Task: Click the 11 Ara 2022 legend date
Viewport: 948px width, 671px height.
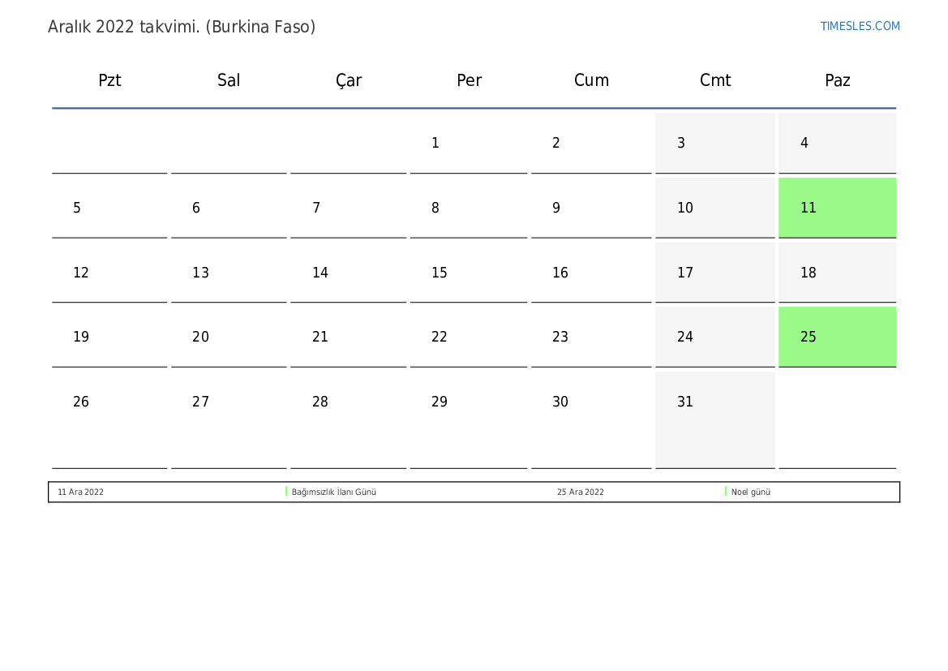Action: 80,492
